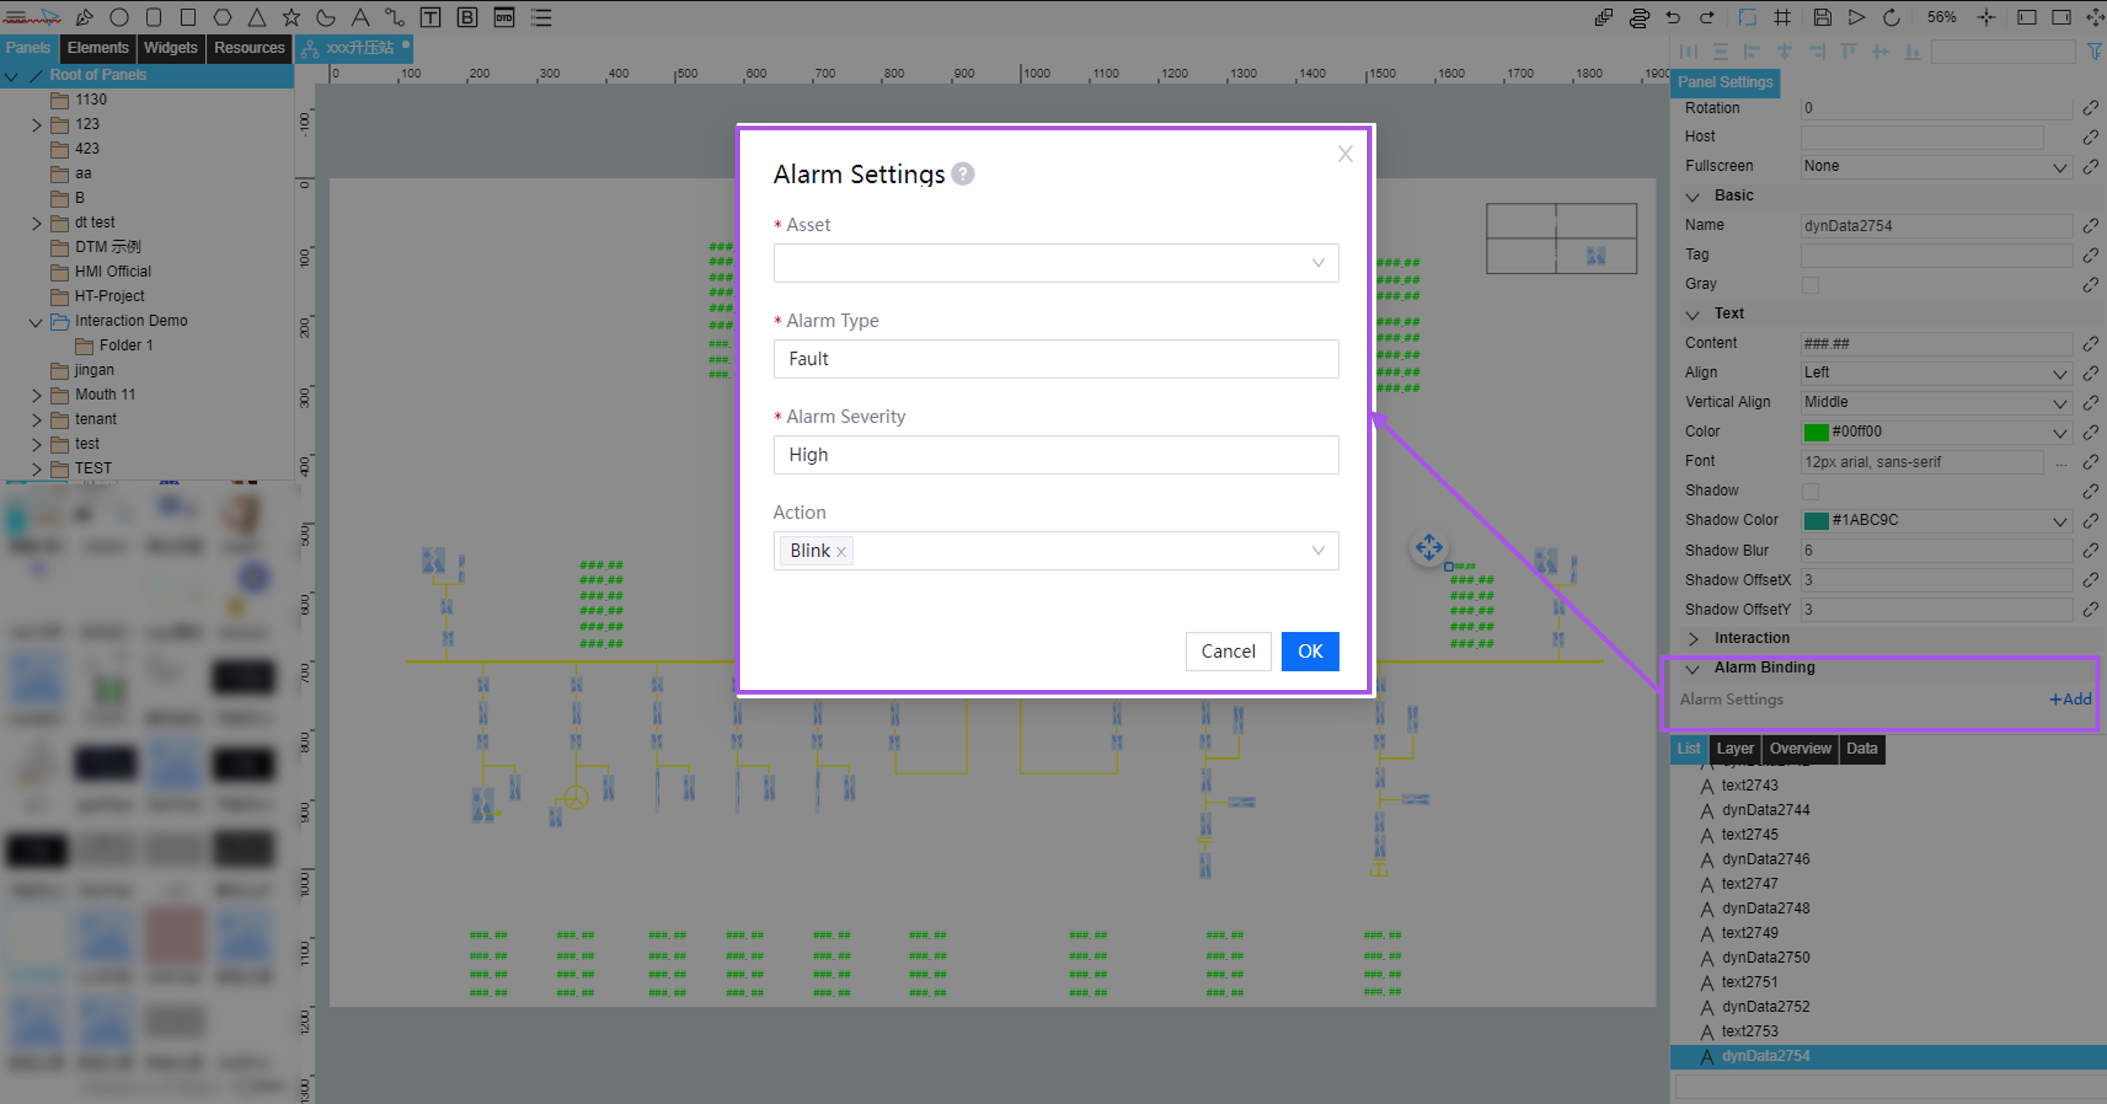This screenshot has width=2107, height=1104.
Task: Pick the Star shape tool
Action: tap(291, 17)
